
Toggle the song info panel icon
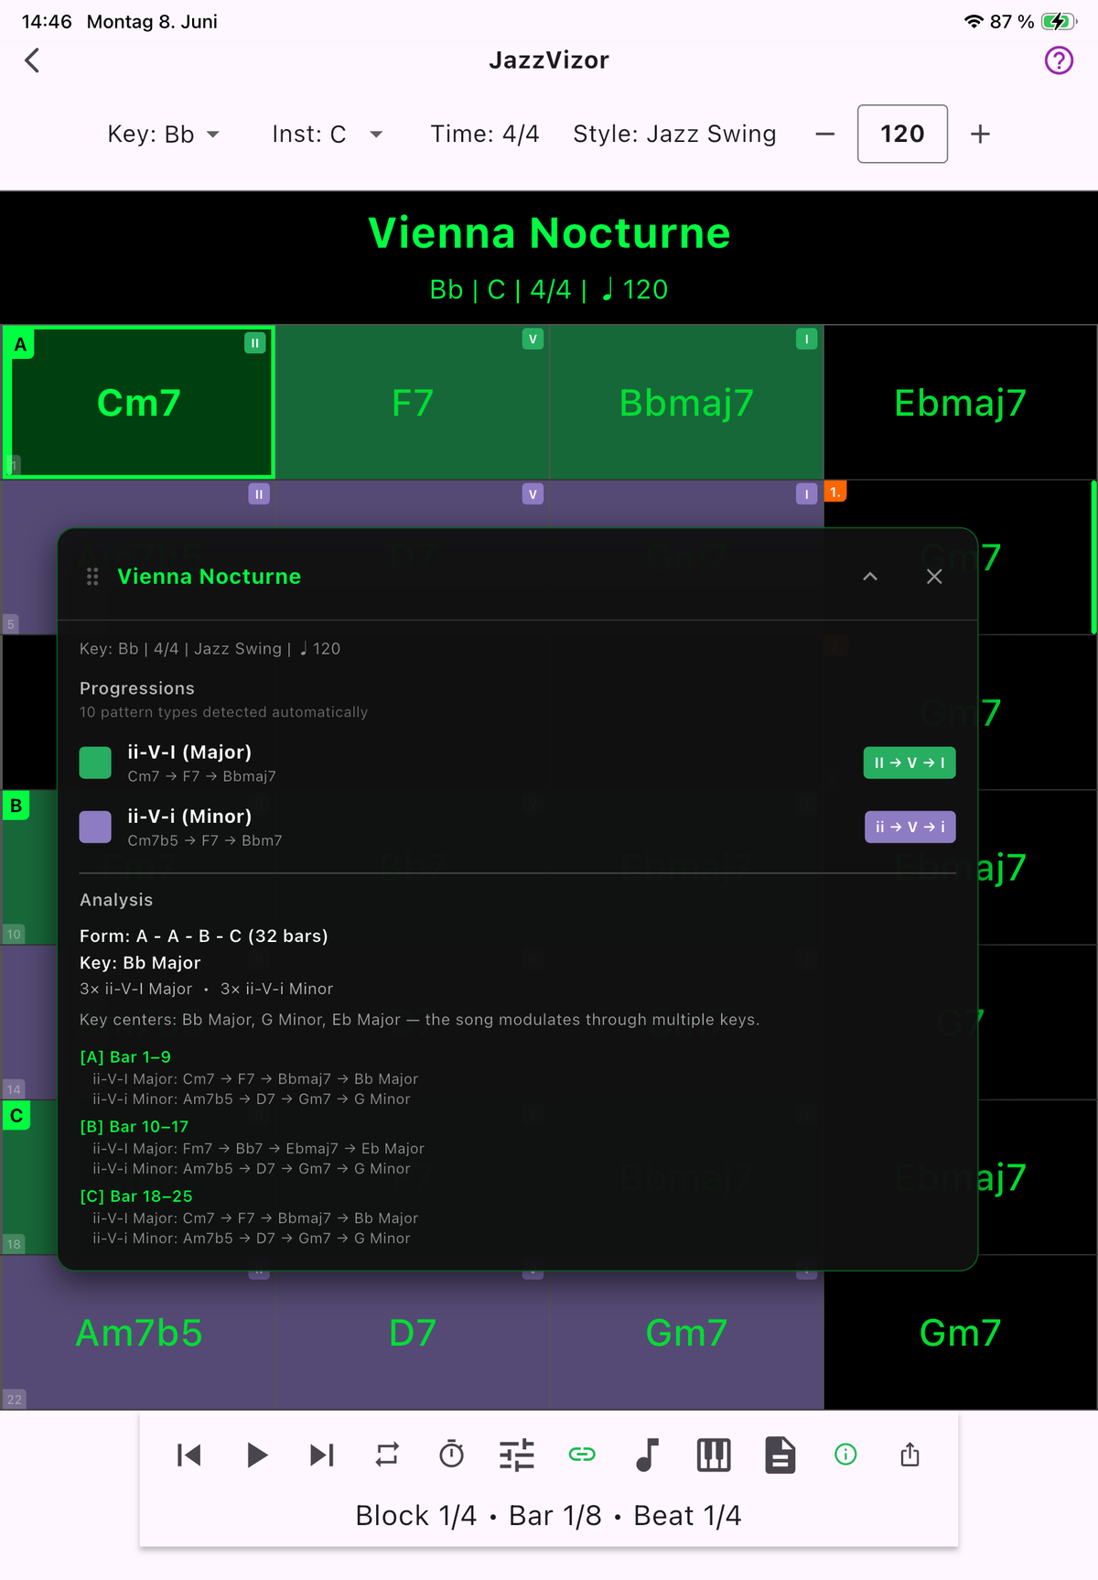click(845, 1454)
